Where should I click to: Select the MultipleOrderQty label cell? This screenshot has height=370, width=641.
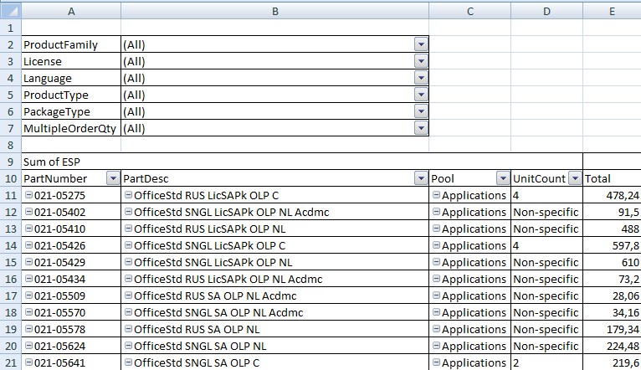[71, 128]
